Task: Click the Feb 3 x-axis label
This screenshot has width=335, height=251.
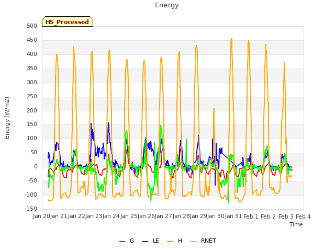Action: pyautogui.click(x=286, y=216)
